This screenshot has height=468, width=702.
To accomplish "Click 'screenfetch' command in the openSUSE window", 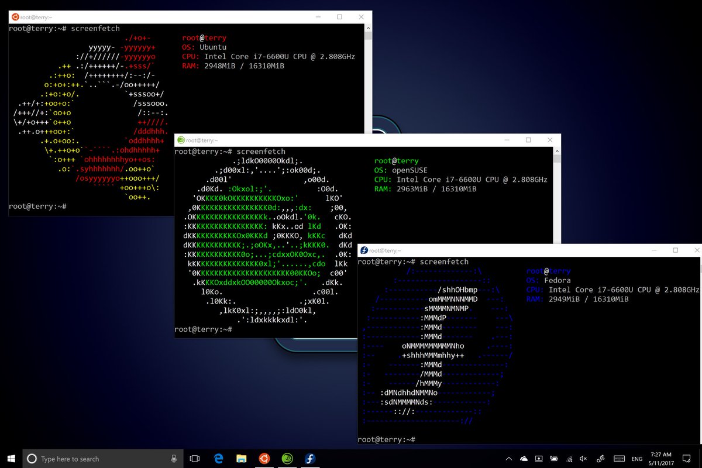I will point(261,152).
